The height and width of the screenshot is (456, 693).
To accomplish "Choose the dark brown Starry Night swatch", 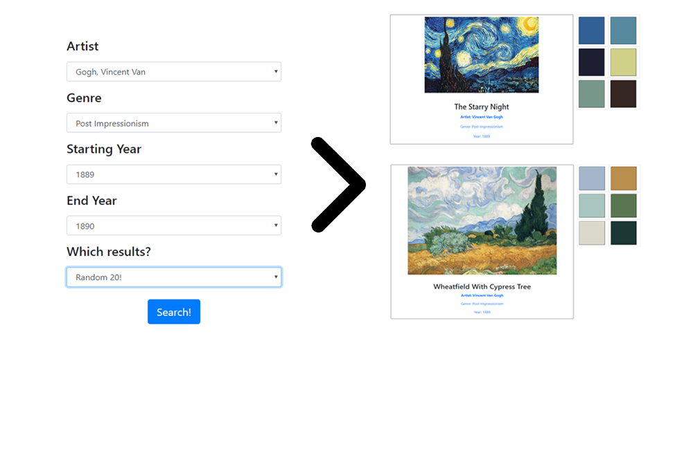I will [623, 94].
